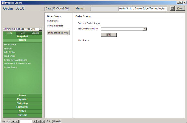Click the Send Status to Web button
Viewport: 187px width, 123px height.
pyautogui.click(x=58, y=33)
